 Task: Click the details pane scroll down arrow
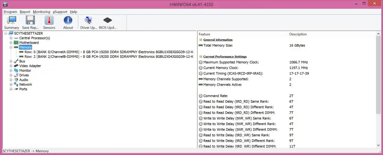click(378, 145)
